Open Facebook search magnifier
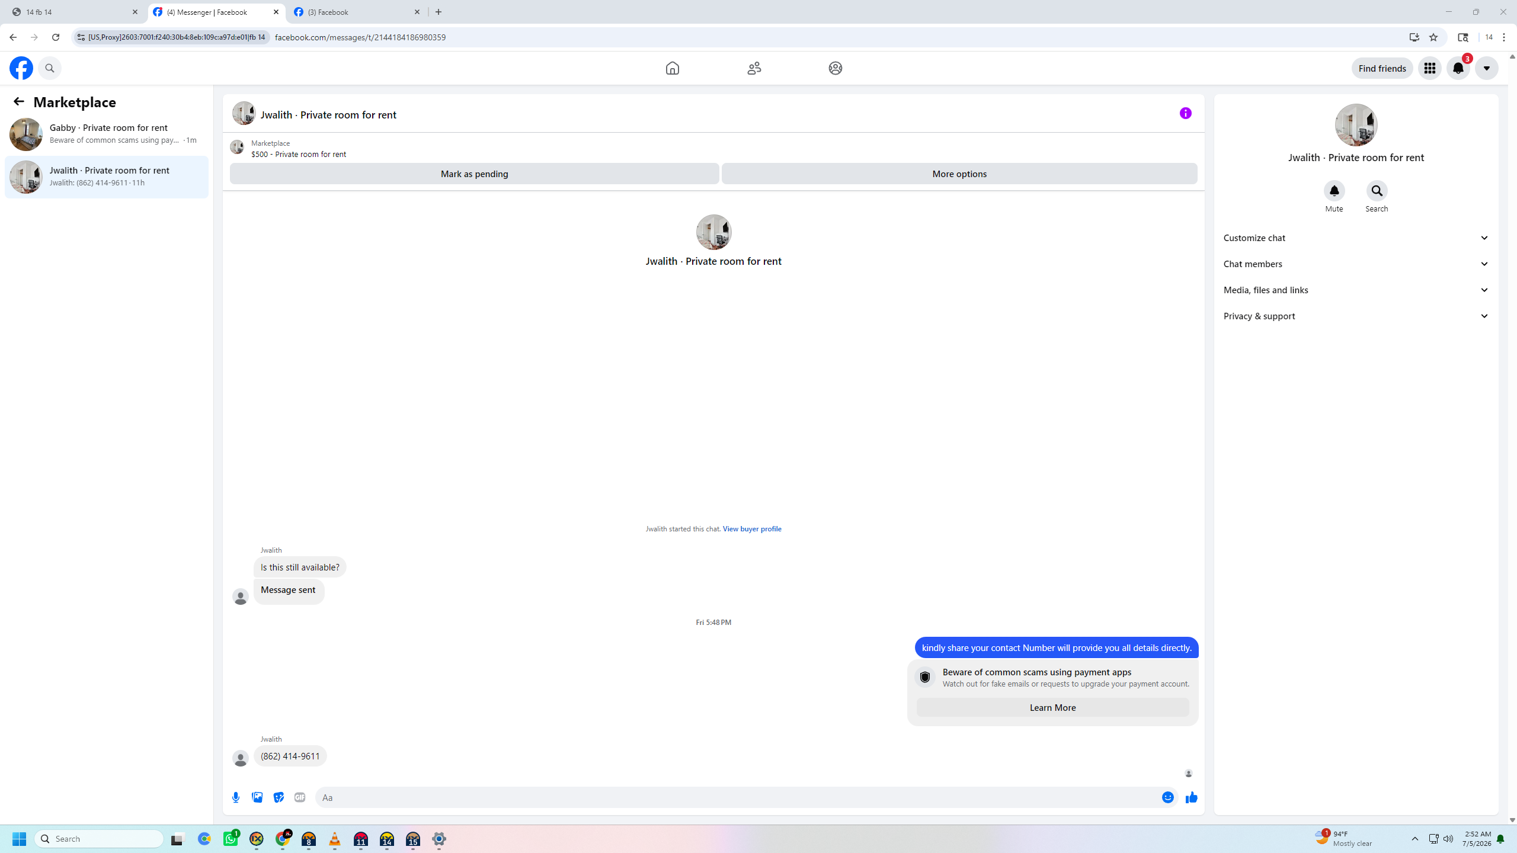 click(50, 68)
